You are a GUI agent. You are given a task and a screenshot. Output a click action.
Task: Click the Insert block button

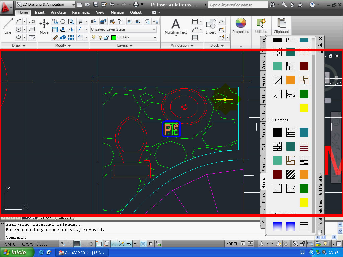point(211,26)
